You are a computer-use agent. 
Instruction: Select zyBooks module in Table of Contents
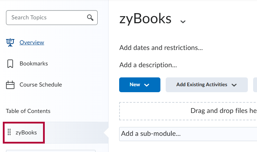point(26,133)
